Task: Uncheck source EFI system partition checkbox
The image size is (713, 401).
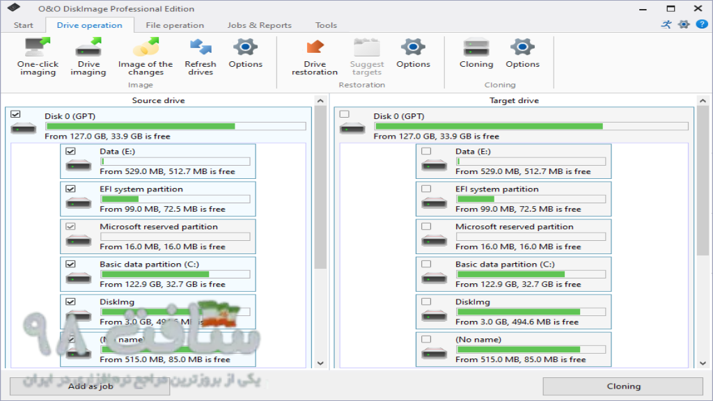Action: (70, 189)
